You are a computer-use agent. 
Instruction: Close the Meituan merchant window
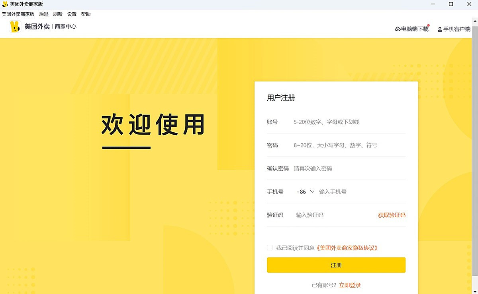point(469,4)
